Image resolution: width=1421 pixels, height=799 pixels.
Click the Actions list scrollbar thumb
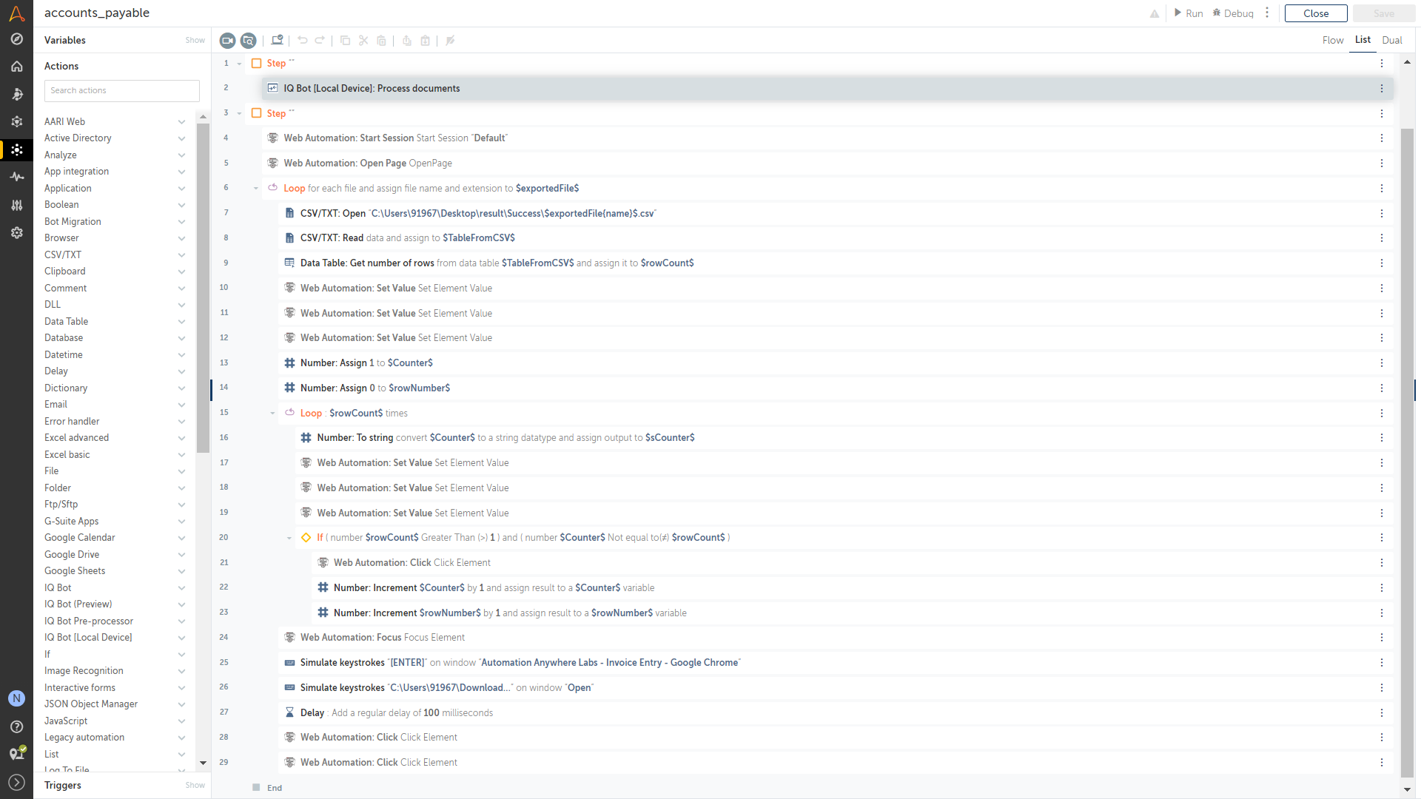click(203, 289)
